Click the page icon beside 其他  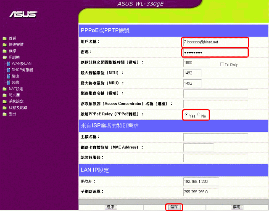8,83
